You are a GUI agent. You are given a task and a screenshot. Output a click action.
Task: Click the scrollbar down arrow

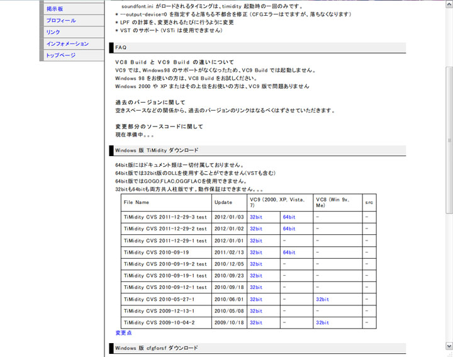click(449, 346)
